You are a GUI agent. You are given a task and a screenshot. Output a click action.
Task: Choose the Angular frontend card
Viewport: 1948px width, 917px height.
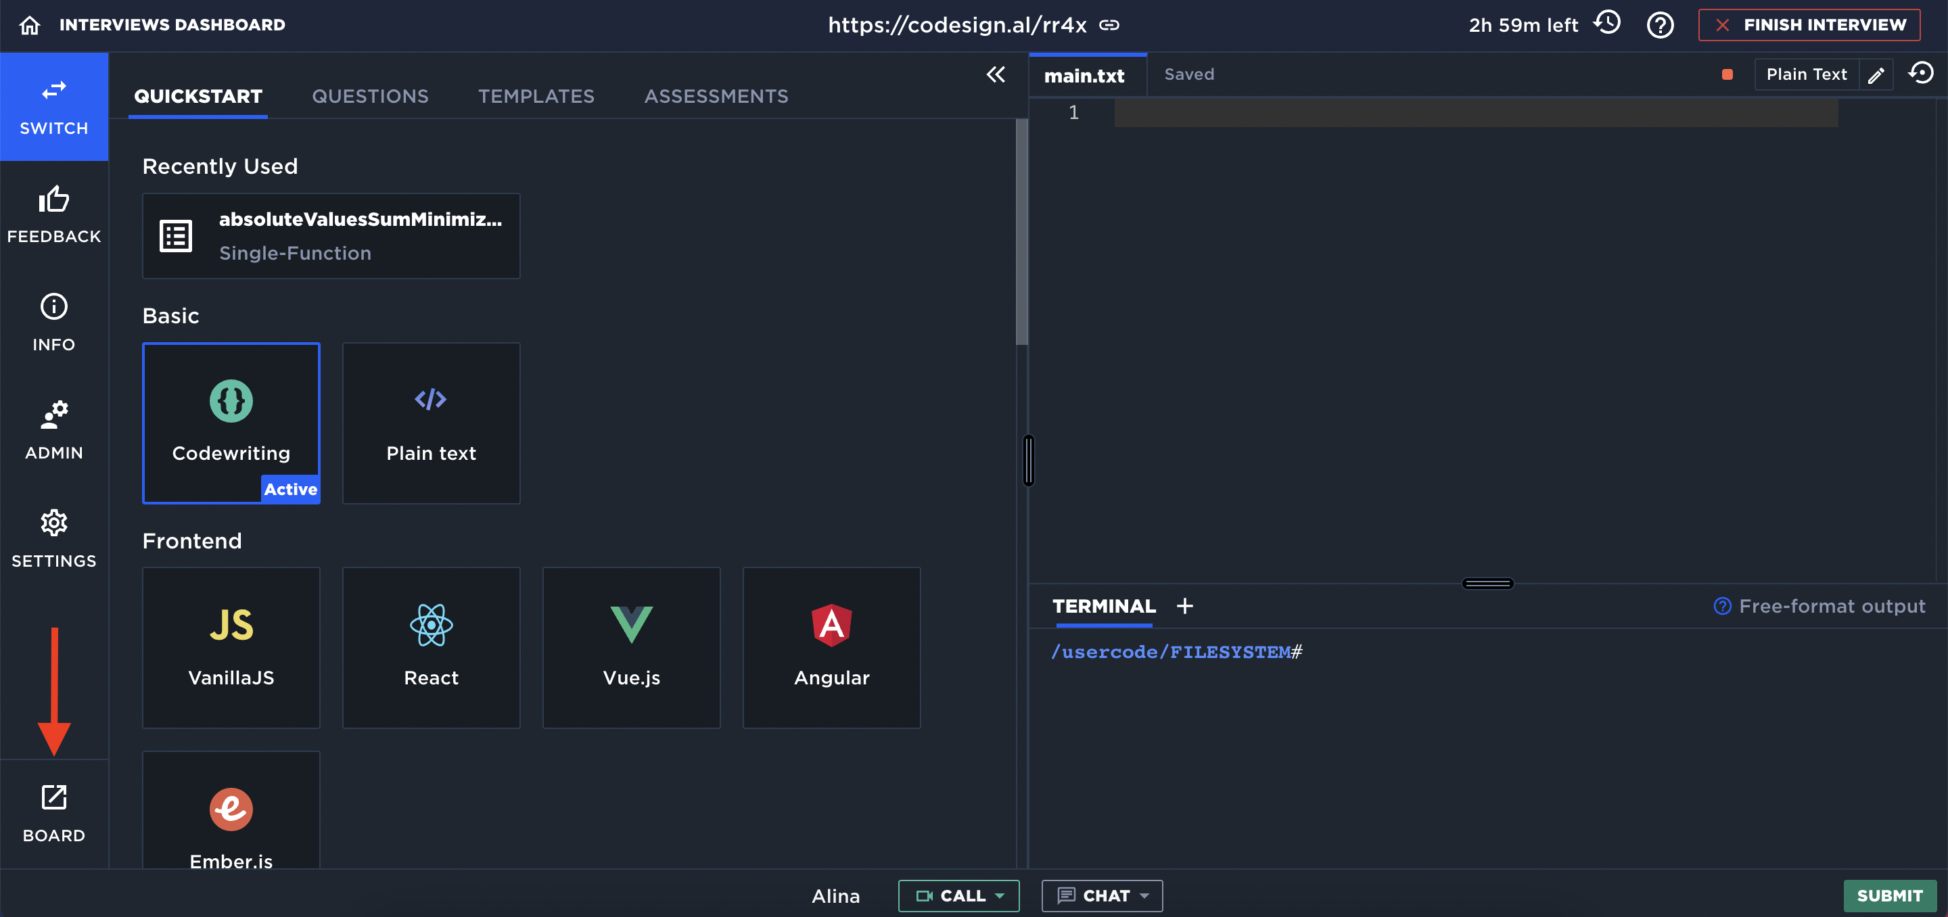click(x=832, y=648)
